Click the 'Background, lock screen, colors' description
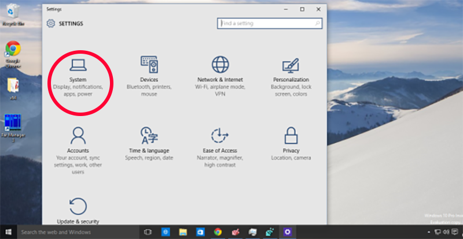The image size is (463, 239). (x=291, y=91)
